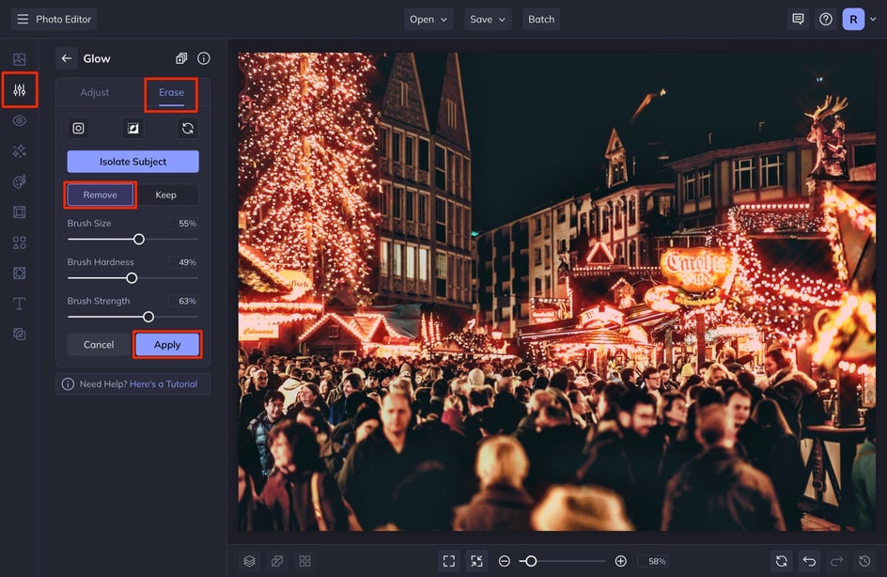Click the Batch button
This screenshot has height=577, width=887.
(541, 19)
